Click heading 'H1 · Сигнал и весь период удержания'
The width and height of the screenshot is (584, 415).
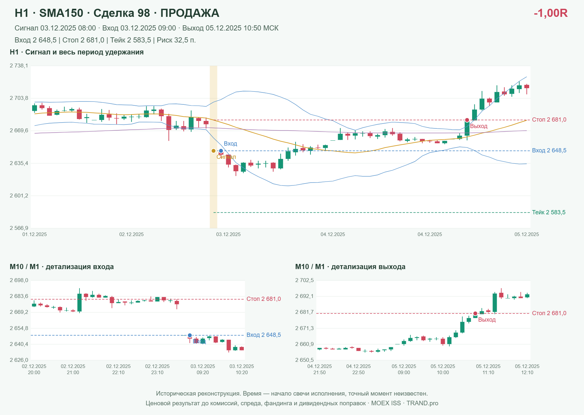point(77,52)
